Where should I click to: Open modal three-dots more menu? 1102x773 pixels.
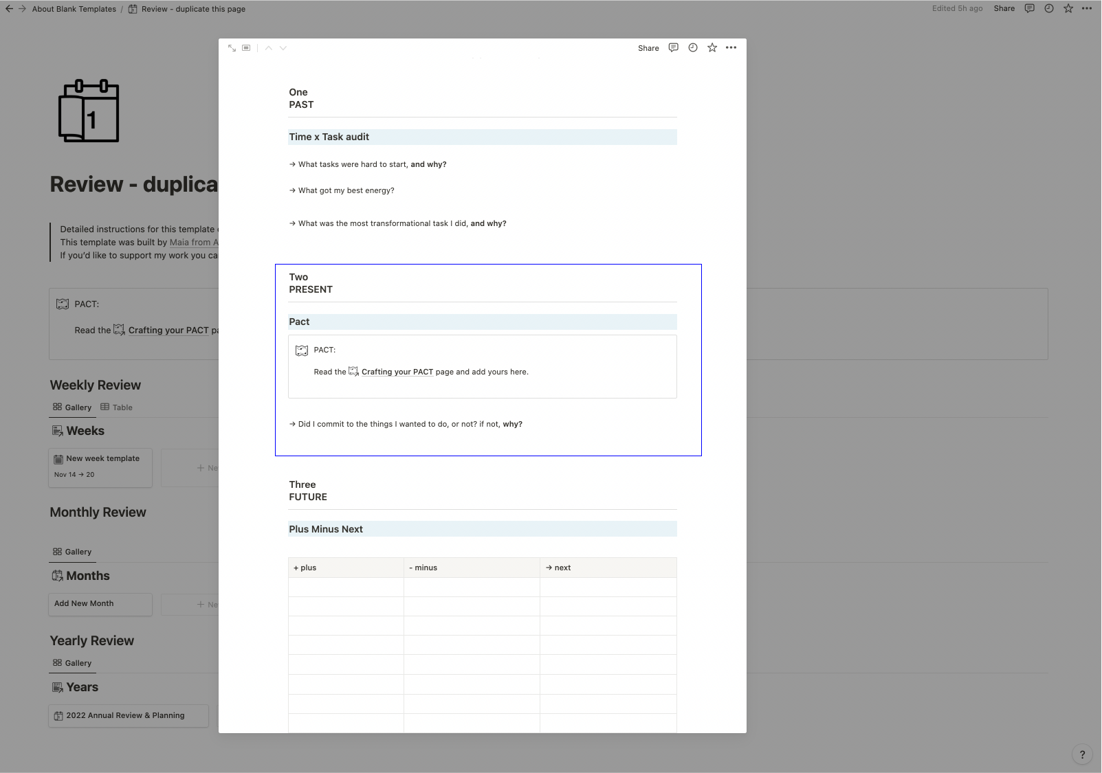[731, 48]
